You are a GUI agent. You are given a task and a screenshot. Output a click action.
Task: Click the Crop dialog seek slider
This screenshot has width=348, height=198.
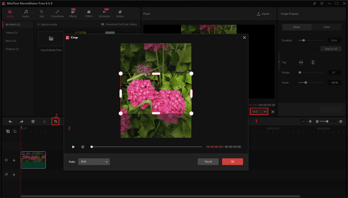pos(147,147)
